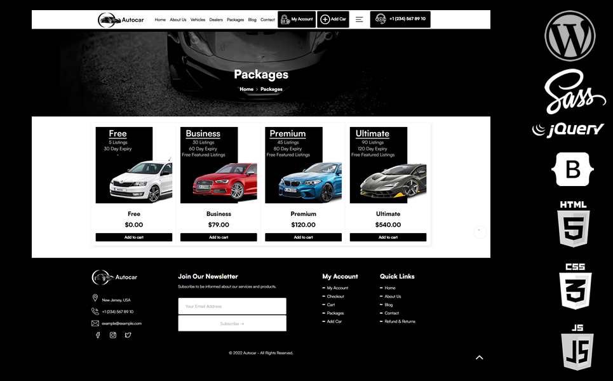The height and width of the screenshot is (381, 613).
Task: Click the Twitter icon in footer
Action: click(x=128, y=335)
